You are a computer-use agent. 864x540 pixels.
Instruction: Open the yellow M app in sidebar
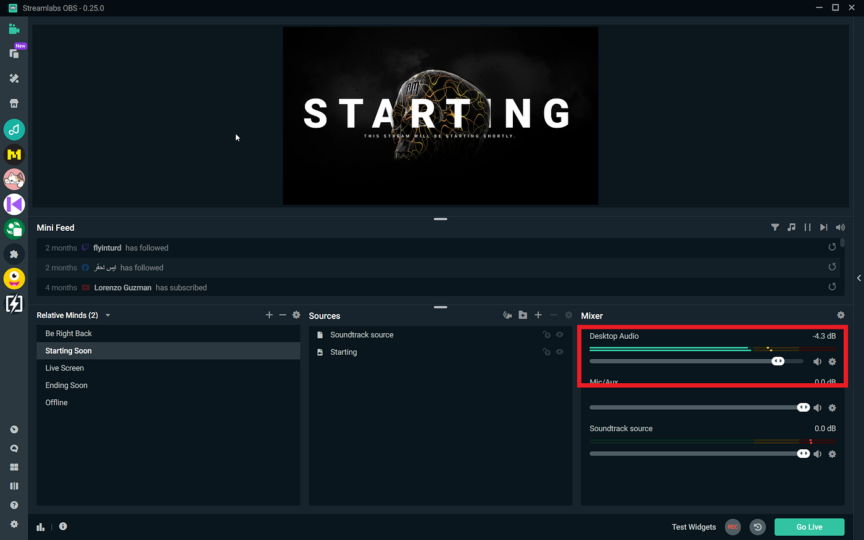(14, 154)
